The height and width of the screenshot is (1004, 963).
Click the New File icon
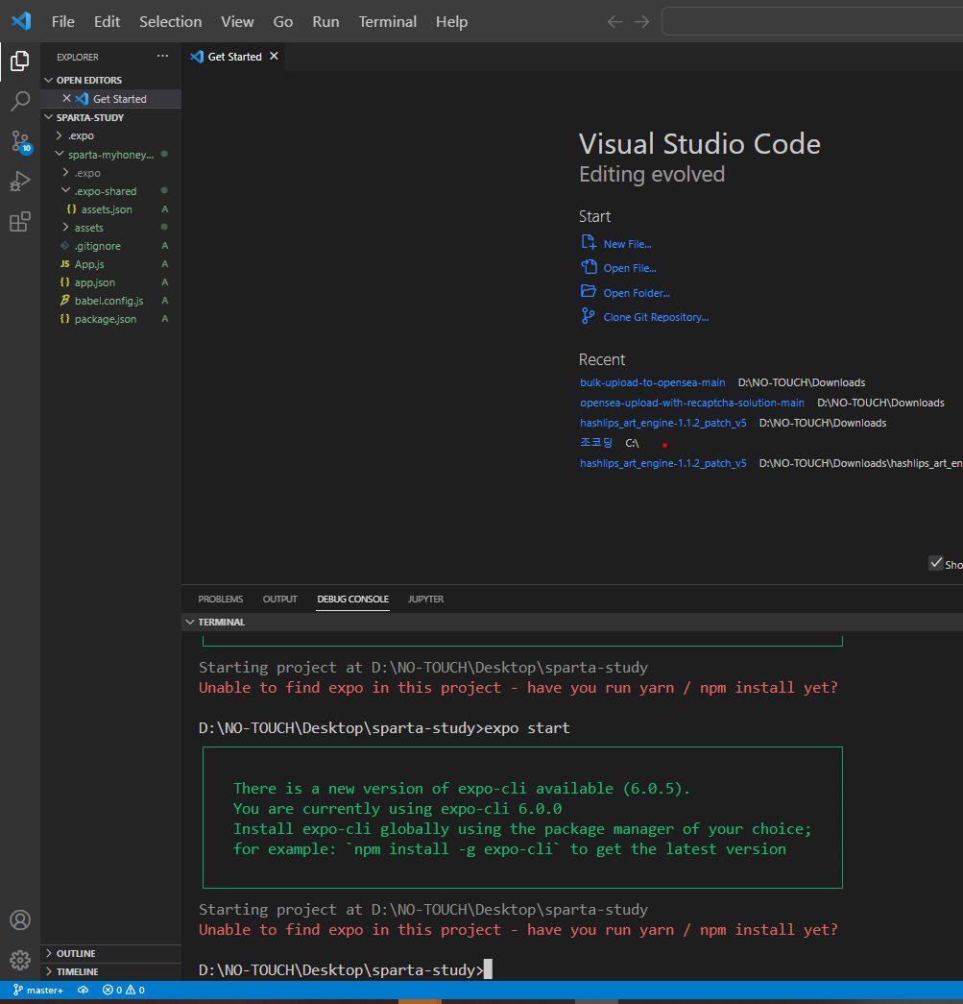click(x=588, y=243)
